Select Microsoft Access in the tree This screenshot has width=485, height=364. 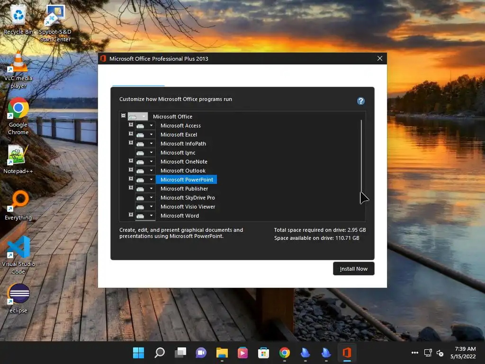pos(180,126)
